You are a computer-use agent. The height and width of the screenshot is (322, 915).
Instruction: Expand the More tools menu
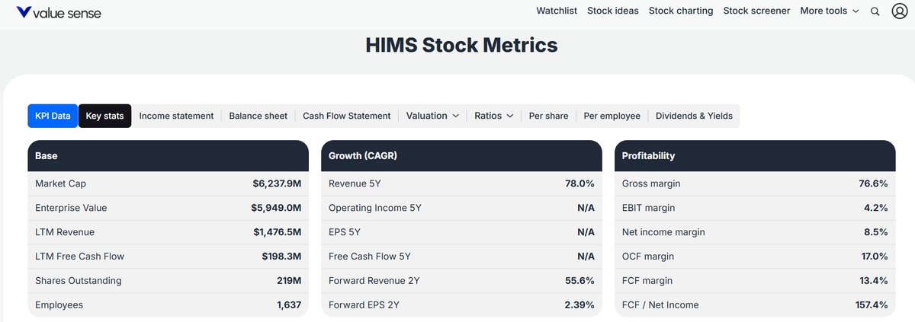click(830, 11)
